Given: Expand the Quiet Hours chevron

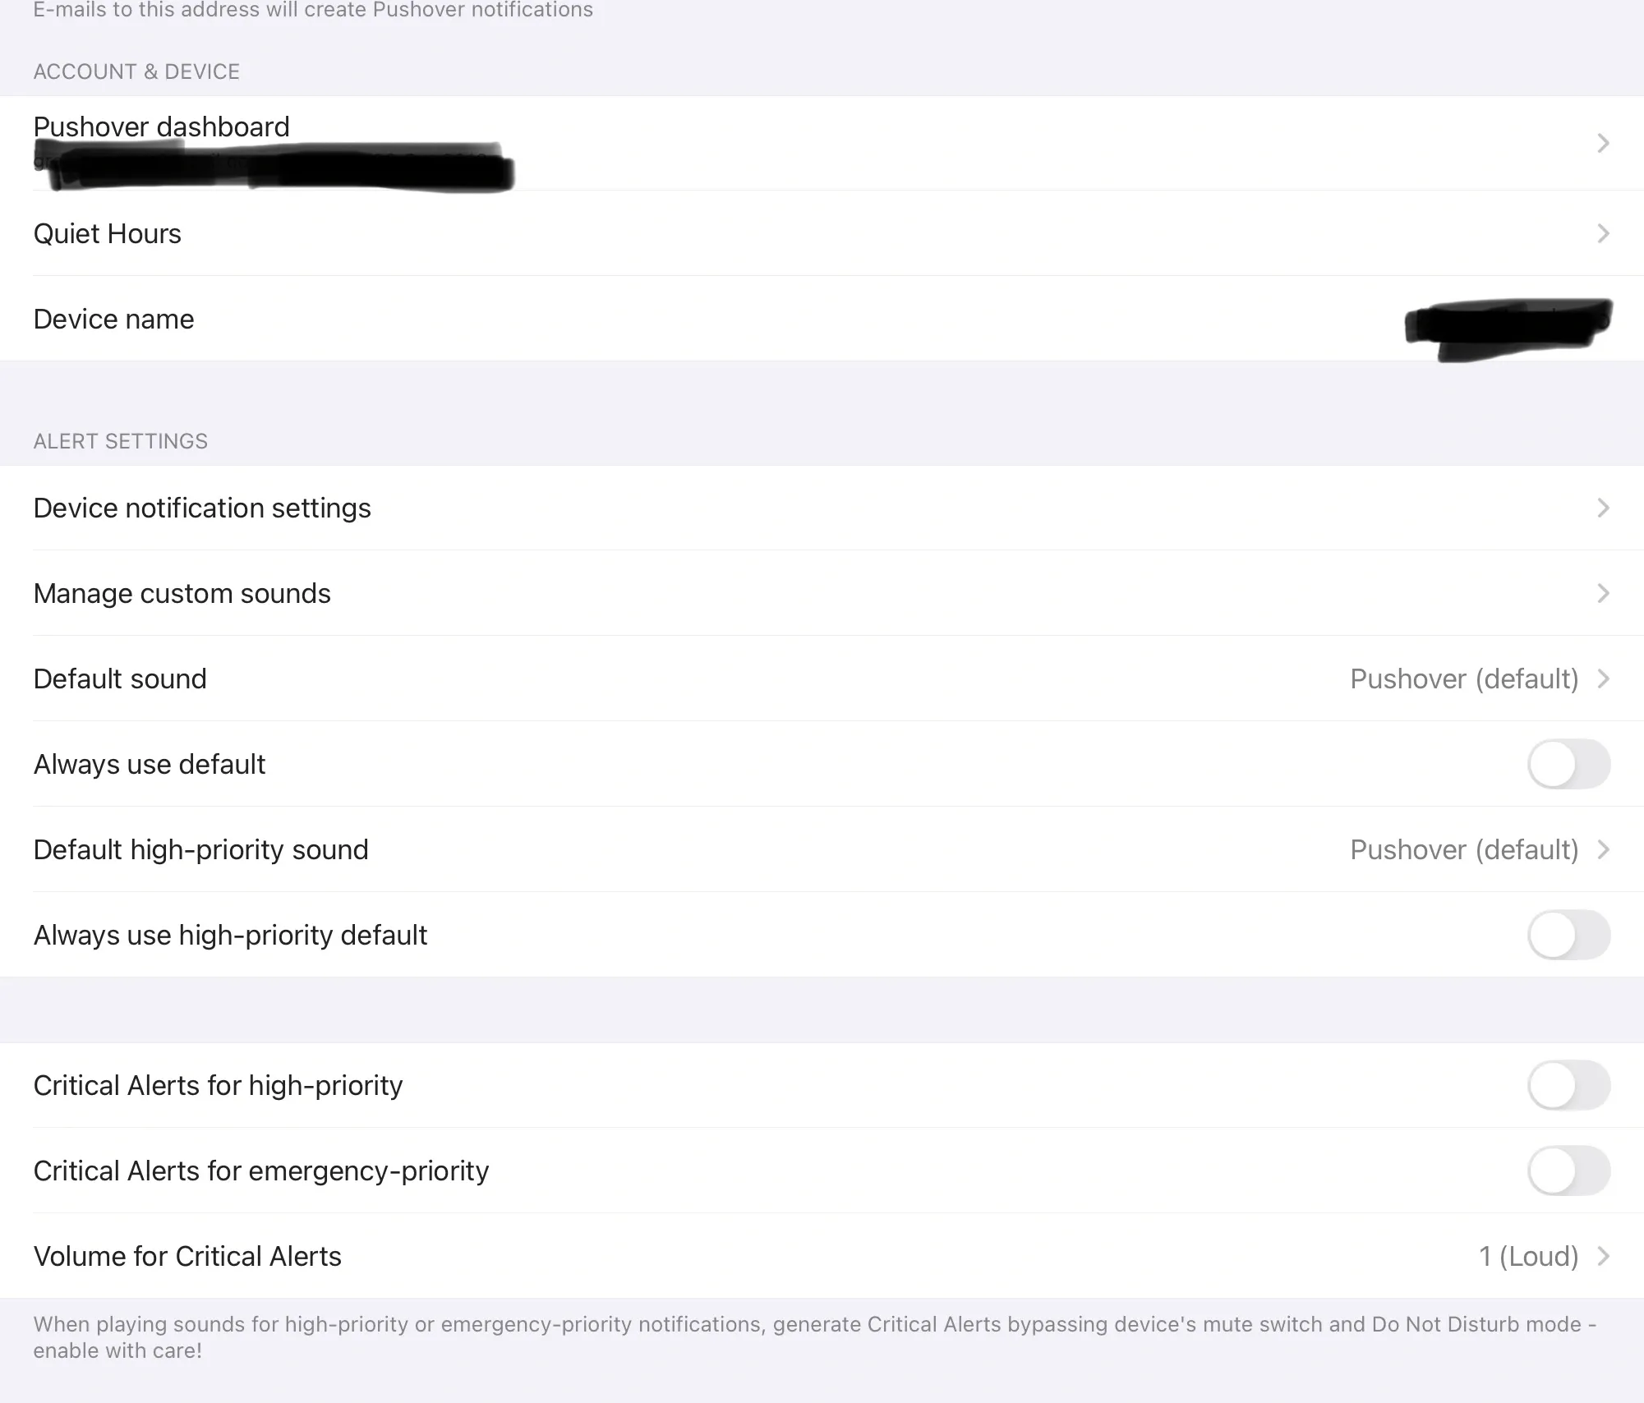Looking at the screenshot, I should [1603, 234].
